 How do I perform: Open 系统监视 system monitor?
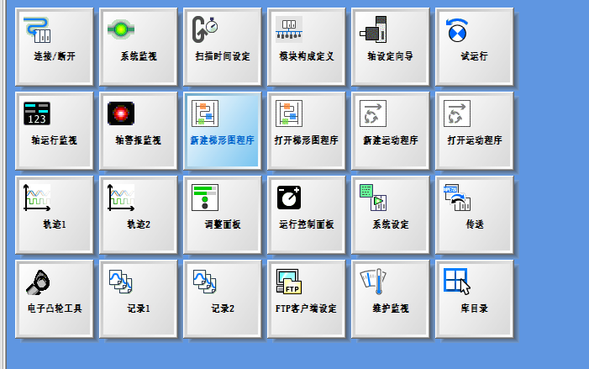point(138,45)
